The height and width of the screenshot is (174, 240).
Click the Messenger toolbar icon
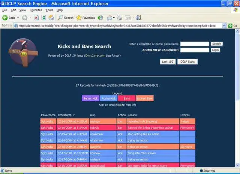coord(139,18)
